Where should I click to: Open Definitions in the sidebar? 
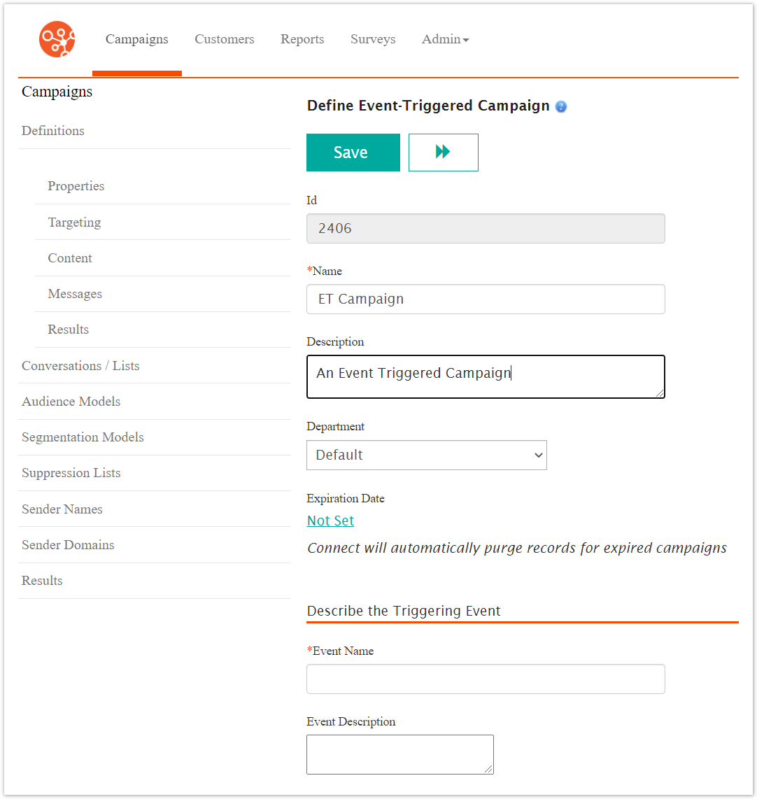point(53,131)
